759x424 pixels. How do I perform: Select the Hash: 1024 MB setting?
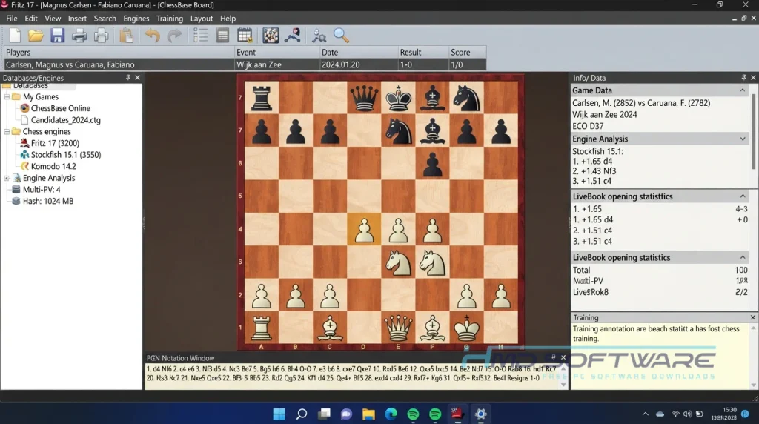[47, 202]
